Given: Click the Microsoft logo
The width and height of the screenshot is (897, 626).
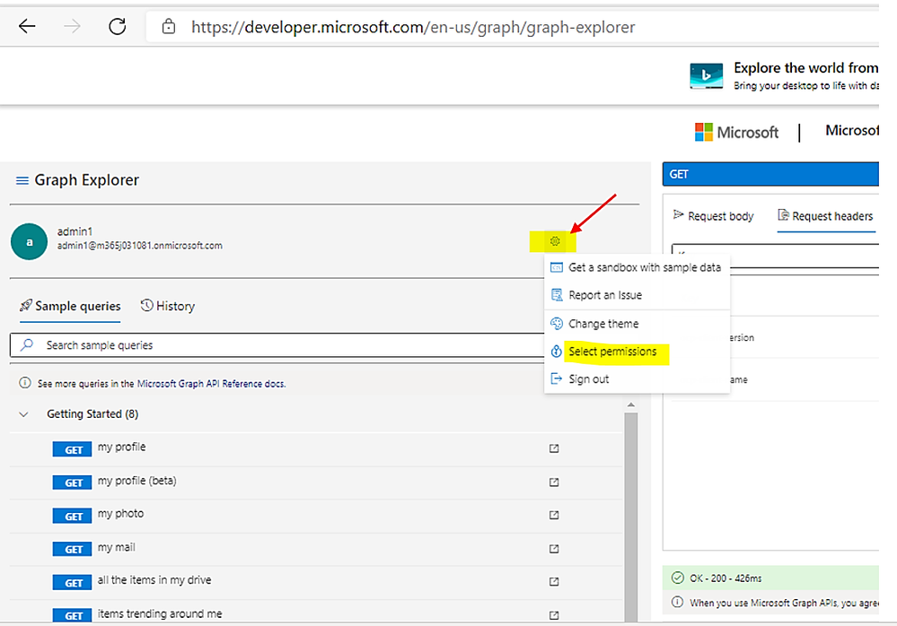Looking at the screenshot, I should tap(736, 132).
